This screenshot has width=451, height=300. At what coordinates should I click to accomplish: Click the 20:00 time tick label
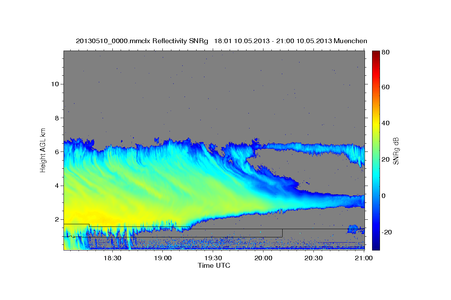tap(263, 258)
